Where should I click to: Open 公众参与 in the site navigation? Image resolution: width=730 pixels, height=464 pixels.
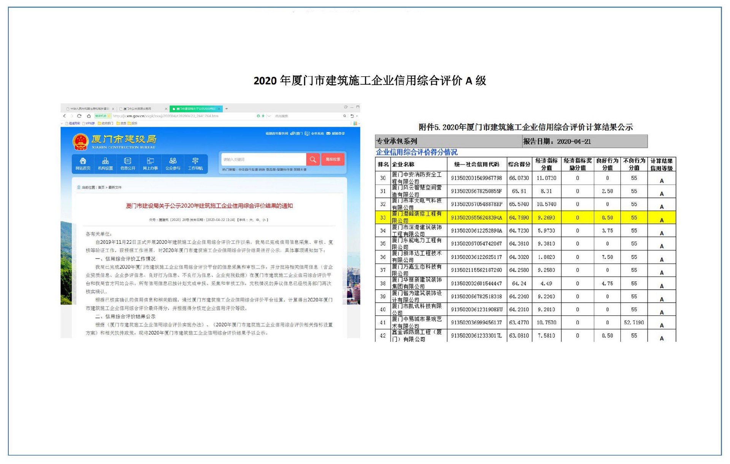(173, 164)
